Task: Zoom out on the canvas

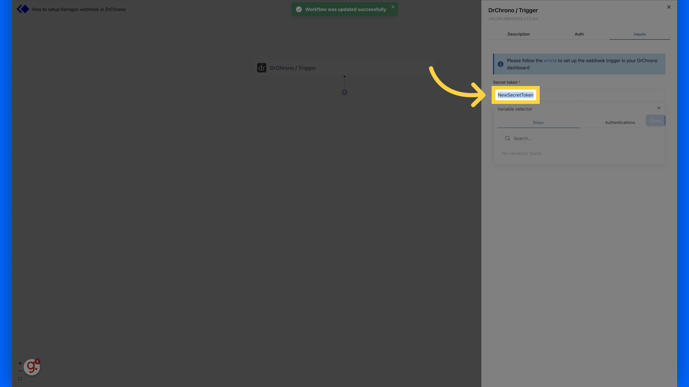Action: tap(20, 371)
